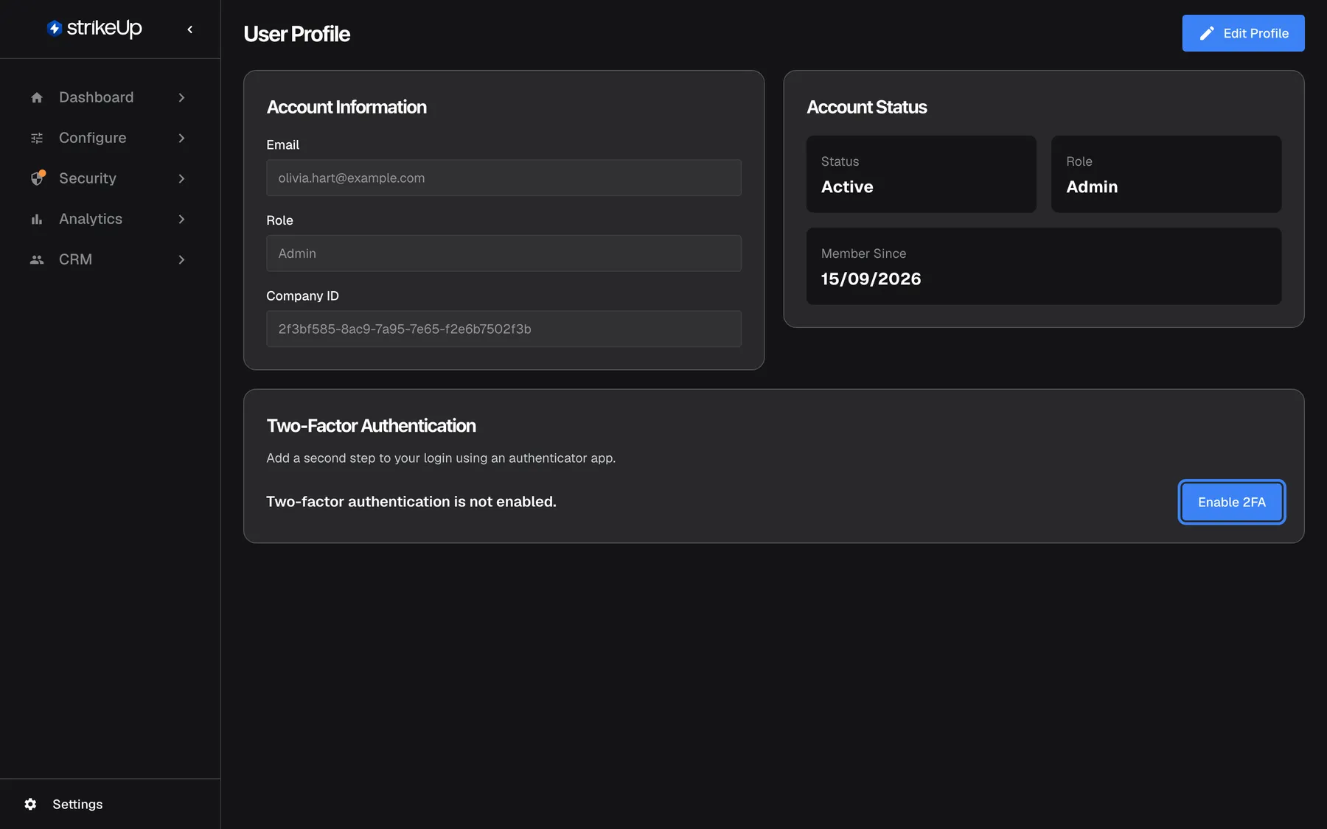The image size is (1327, 829).
Task: Click the Edit Profile button
Action: click(1243, 33)
